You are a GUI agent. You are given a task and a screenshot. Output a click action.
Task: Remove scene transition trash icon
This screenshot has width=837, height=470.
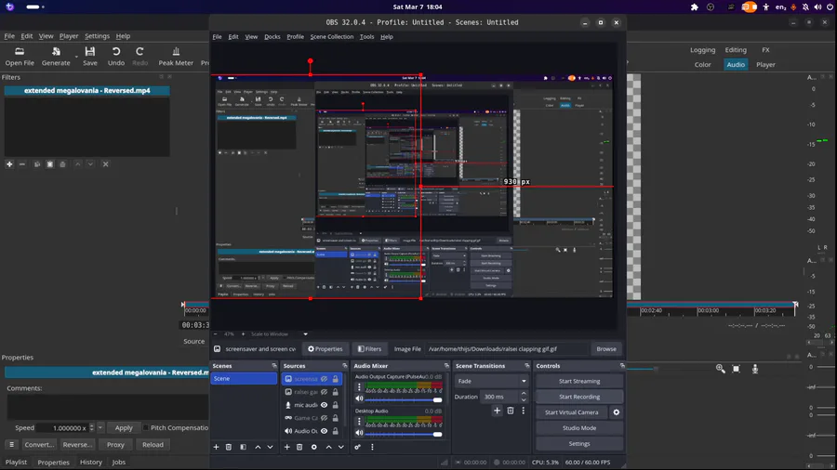(511, 411)
